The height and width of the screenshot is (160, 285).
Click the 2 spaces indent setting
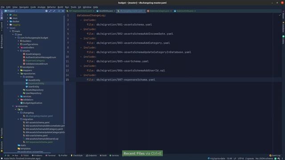[x=249, y=159]
